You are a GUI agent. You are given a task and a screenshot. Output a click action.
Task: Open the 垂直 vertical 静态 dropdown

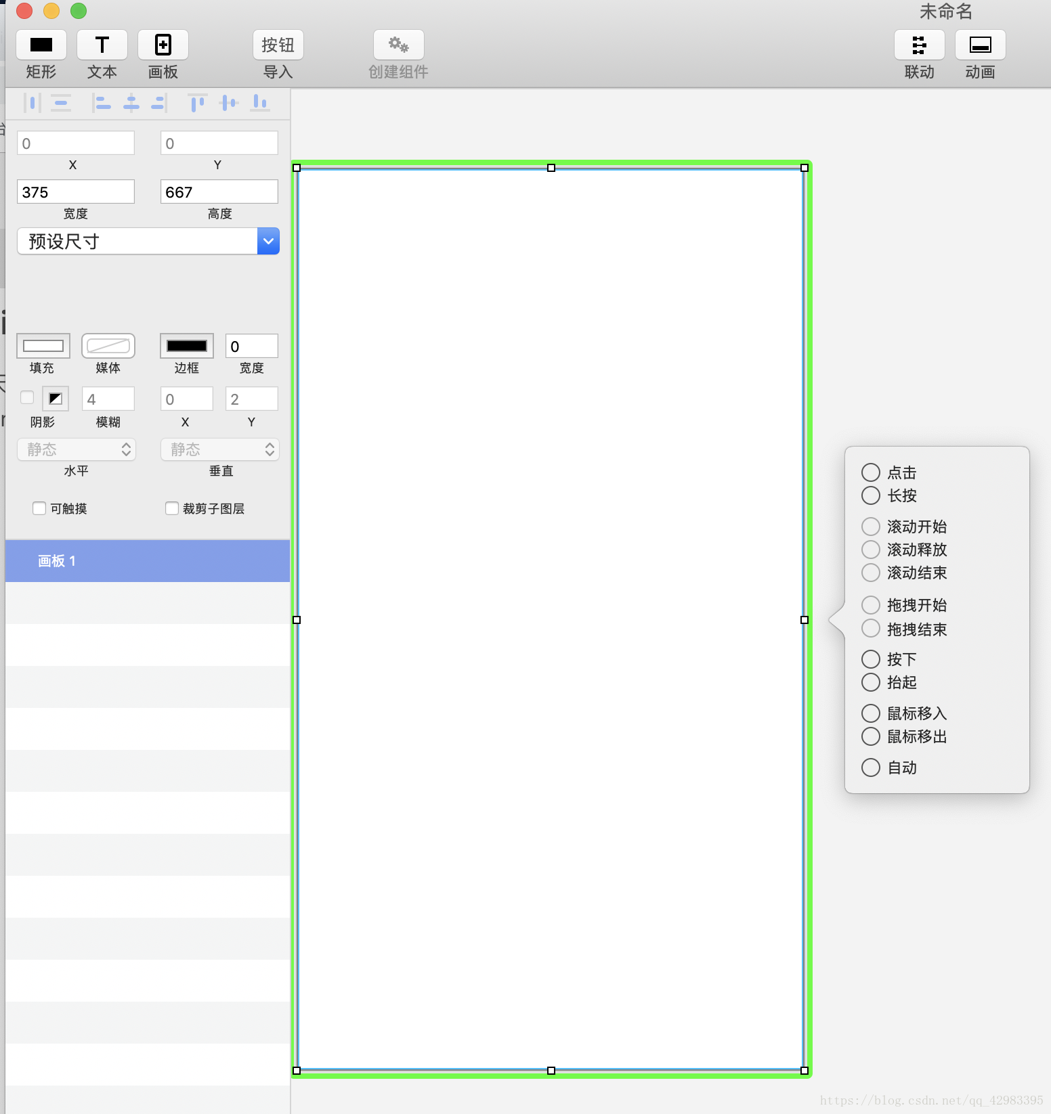pos(220,449)
